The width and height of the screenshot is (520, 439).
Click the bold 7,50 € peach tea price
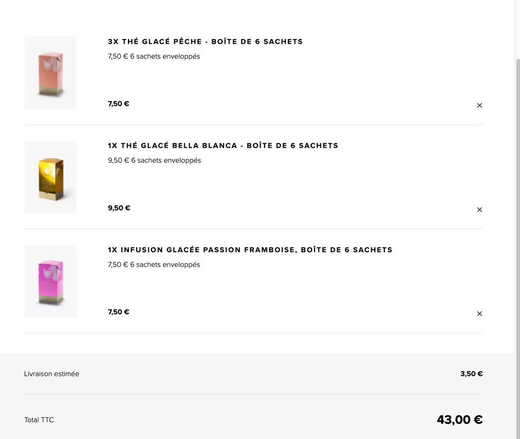(x=118, y=104)
